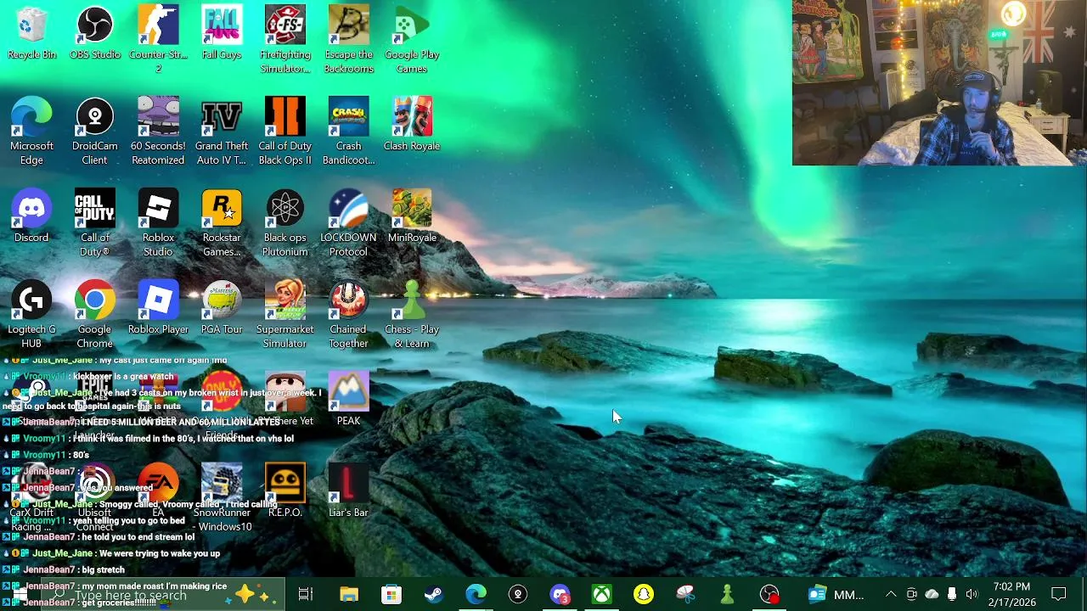This screenshot has width=1087, height=611.
Task: Click the webcam overlay thumbnail
Action: 939,82
